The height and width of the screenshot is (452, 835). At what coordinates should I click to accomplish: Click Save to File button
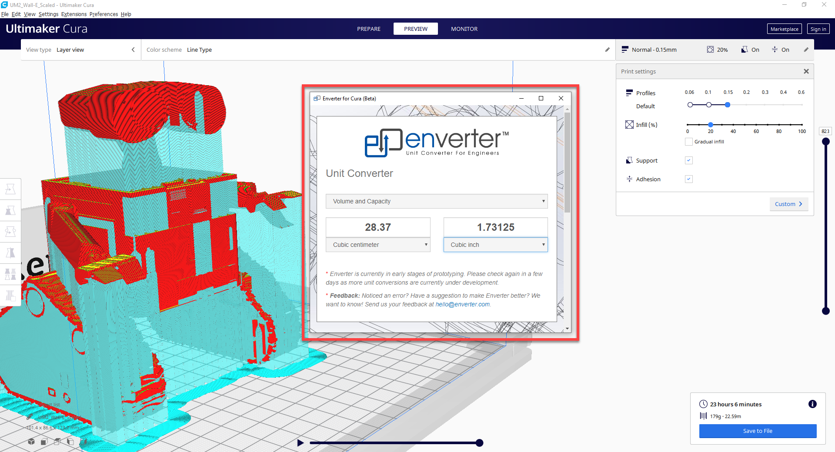click(758, 431)
